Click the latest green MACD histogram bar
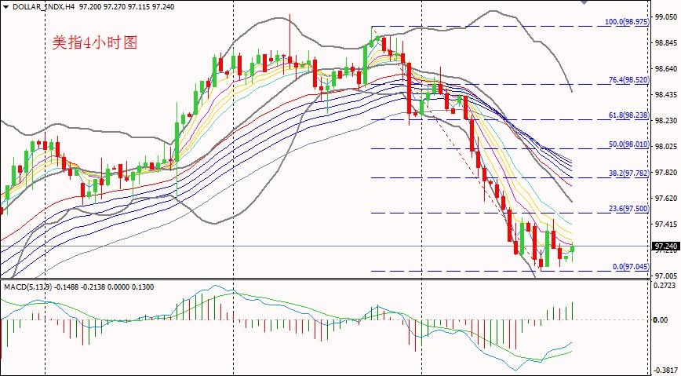Screen dimensions: 681x376 click(x=573, y=311)
